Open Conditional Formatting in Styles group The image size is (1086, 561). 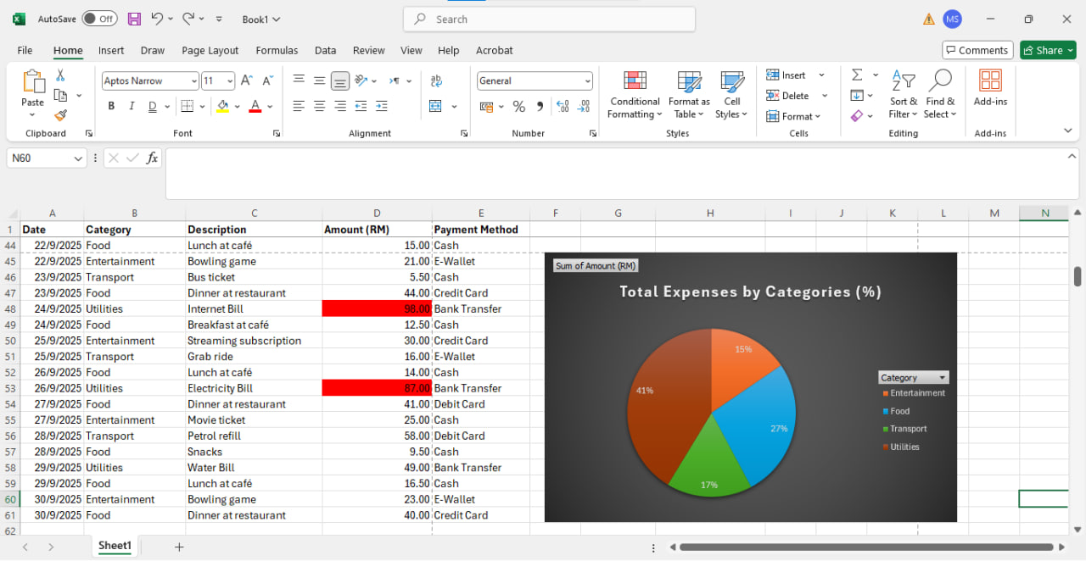coord(635,95)
